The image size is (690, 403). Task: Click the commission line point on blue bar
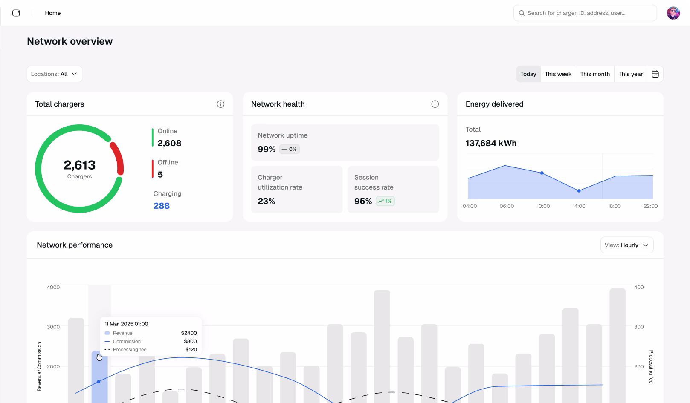point(99,382)
